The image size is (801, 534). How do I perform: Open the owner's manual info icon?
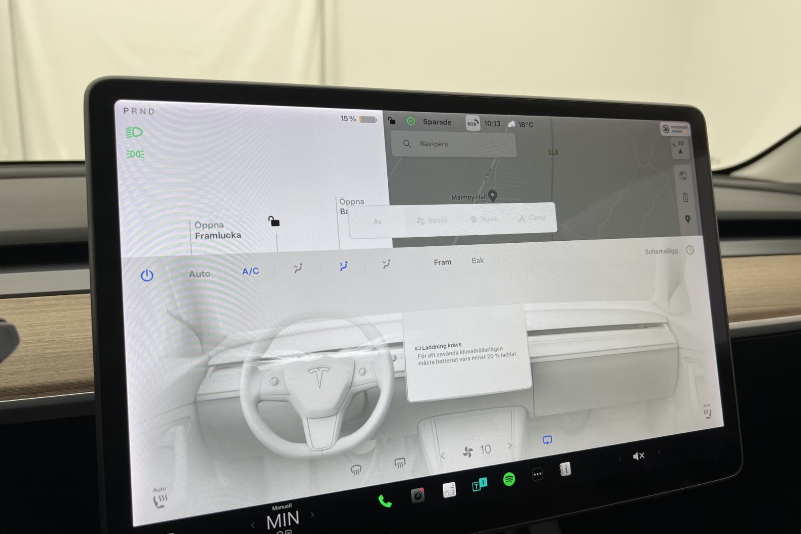565,469
